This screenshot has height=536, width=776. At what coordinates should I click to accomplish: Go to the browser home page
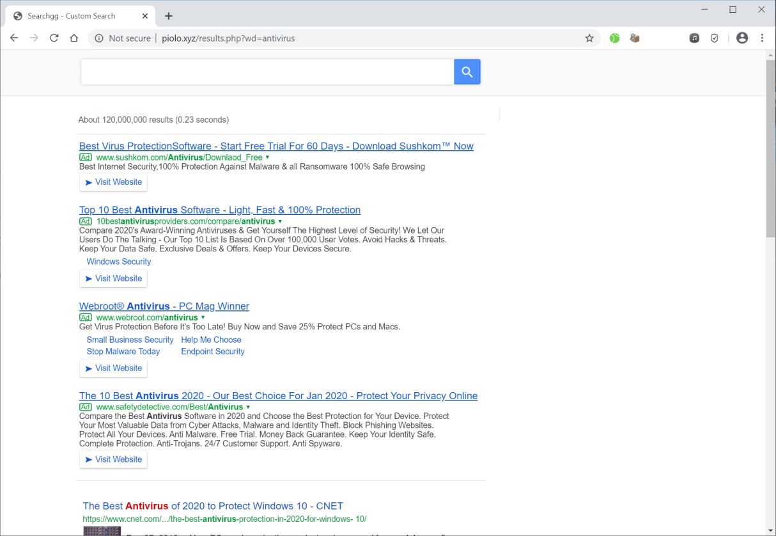tap(74, 38)
